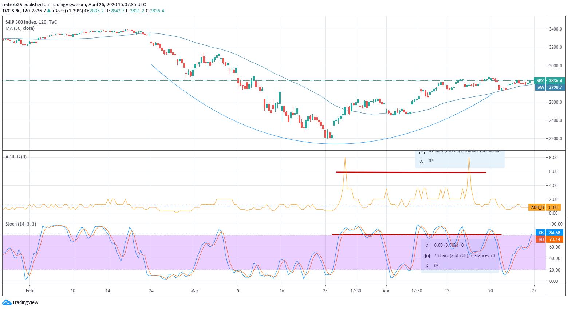Image resolution: width=568 pixels, height=309 pixels.
Task: Click the '27' date on time axis
Action: pyautogui.click(x=534, y=291)
